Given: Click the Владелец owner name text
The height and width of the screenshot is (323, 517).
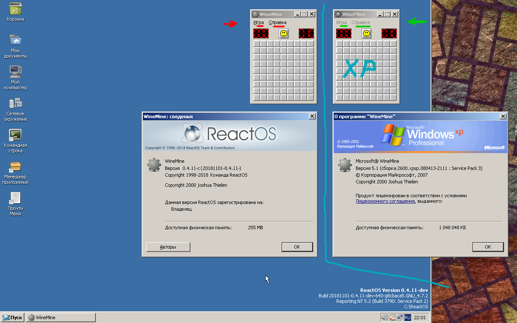Looking at the screenshot, I should pyautogui.click(x=182, y=209).
